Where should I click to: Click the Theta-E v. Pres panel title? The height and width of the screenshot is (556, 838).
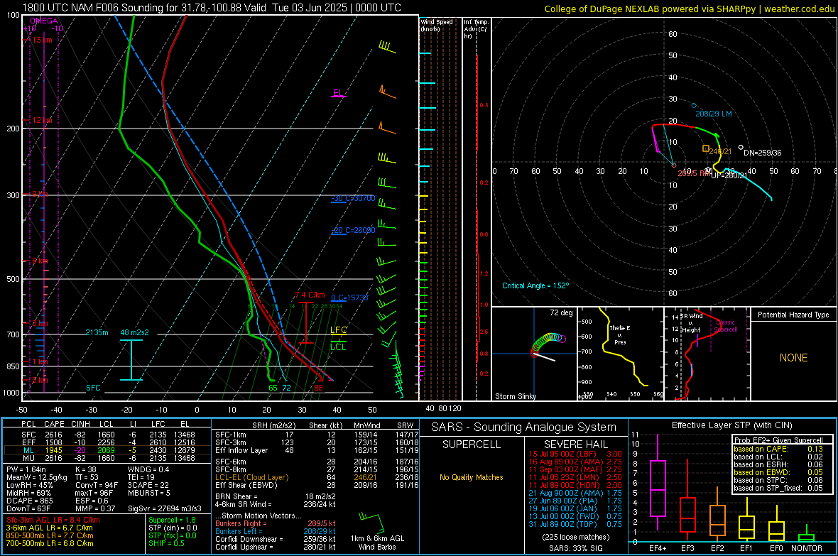(620, 335)
